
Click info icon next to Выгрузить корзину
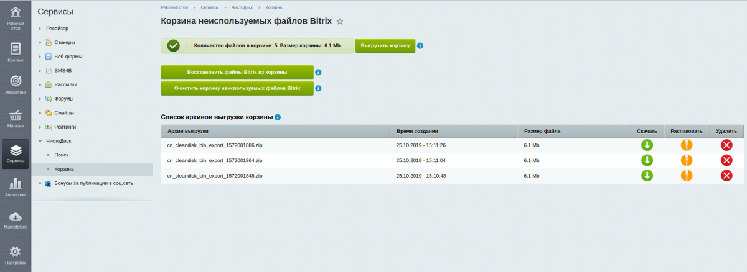tap(421, 47)
